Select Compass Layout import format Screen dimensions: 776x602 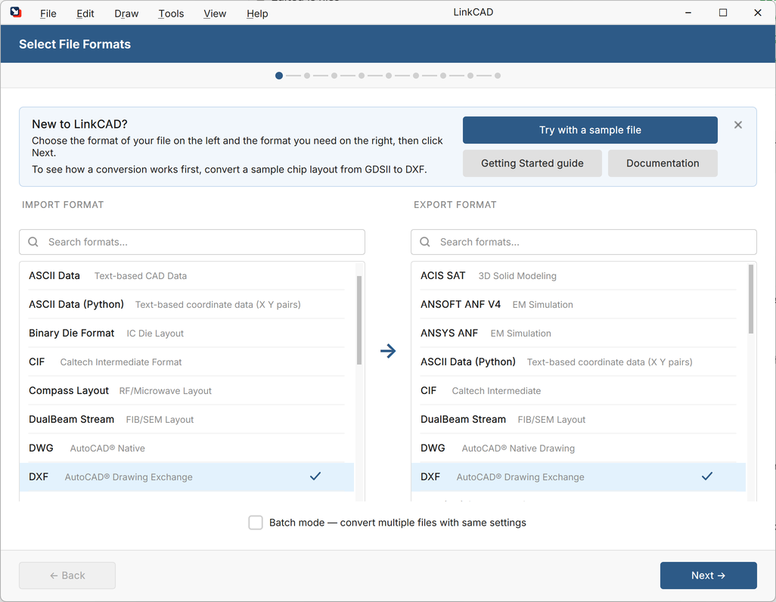pyautogui.click(x=187, y=390)
